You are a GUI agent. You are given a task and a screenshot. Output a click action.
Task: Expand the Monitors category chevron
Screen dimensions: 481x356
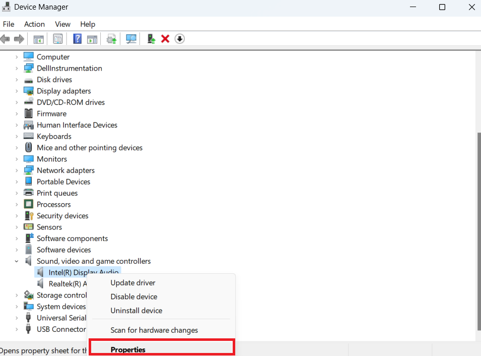coord(17,159)
